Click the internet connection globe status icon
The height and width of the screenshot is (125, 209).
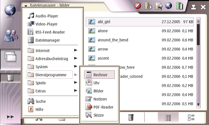(x=169, y=6)
